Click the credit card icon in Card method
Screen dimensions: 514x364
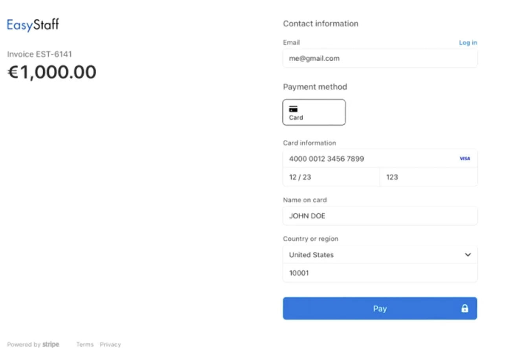pyautogui.click(x=293, y=109)
